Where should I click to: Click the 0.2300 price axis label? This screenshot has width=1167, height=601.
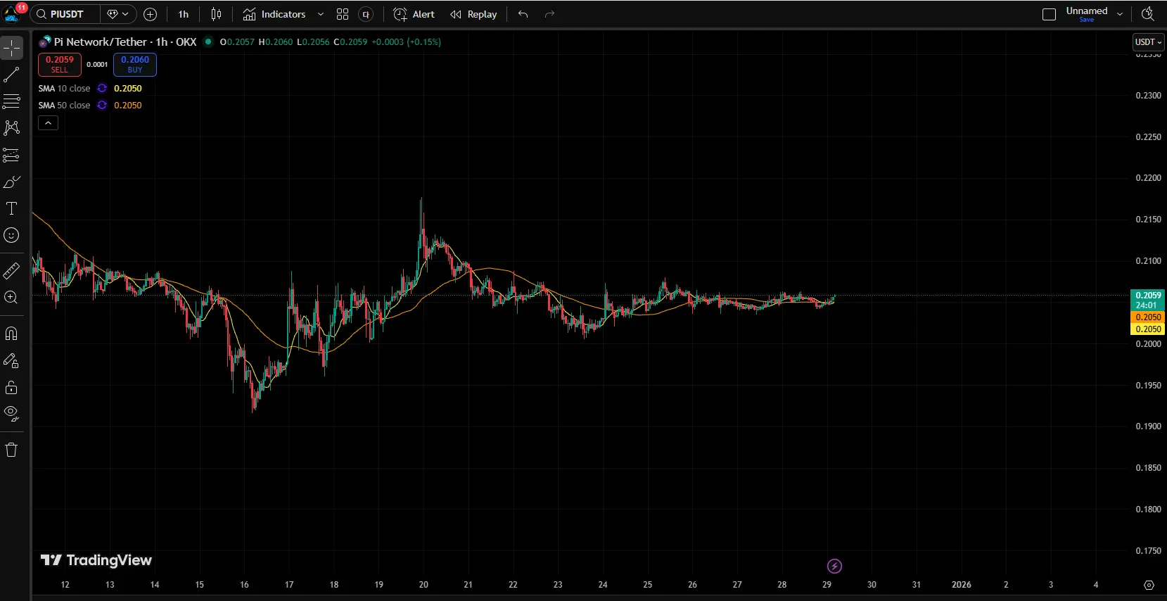pyautogui.click(x=1148, y=96)
